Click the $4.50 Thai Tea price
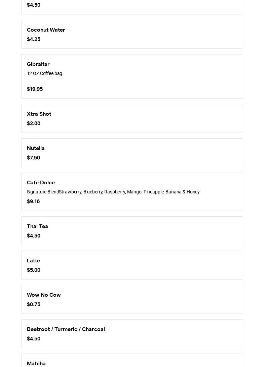The height and width of the screenshot is (367, 264). (x=34, y=236)
